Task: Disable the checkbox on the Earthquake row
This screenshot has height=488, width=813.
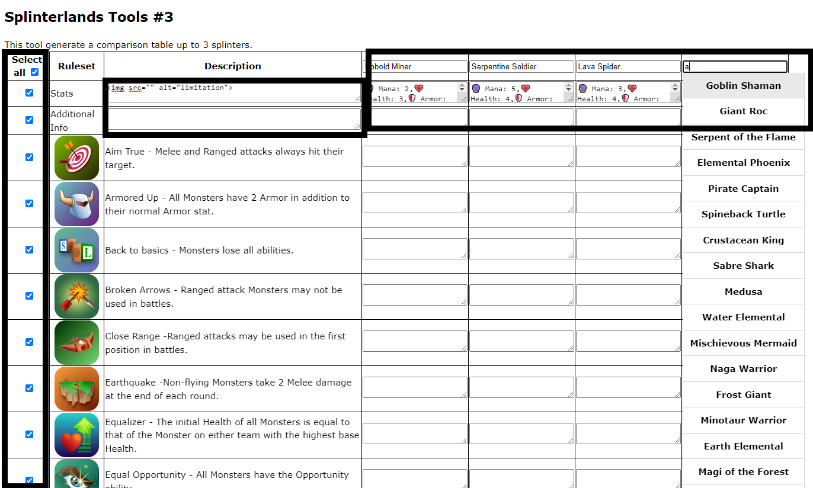Action: click(28, 388)
